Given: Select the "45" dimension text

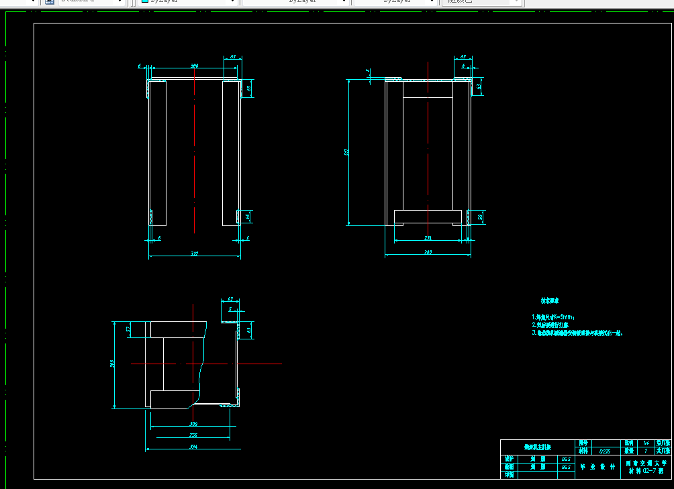Looking at the screenshot, I should click(x=248, y=217).
